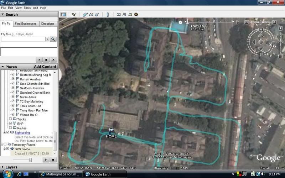The image size is (285, 178).
Task: Open Malsingmaps Forum taskbar window
Action: point(61,174)
